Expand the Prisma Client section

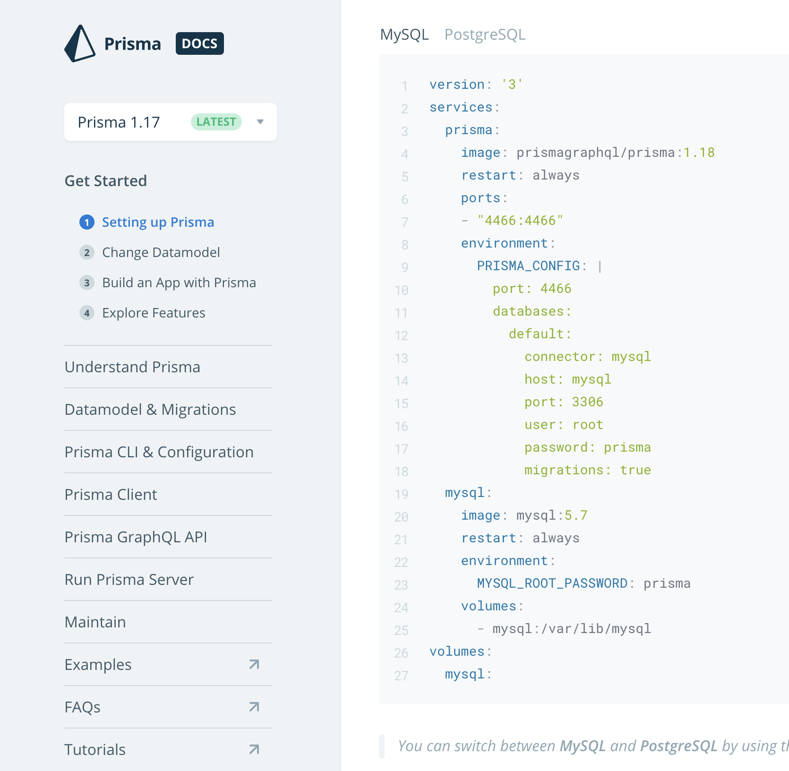click(168, 495)
